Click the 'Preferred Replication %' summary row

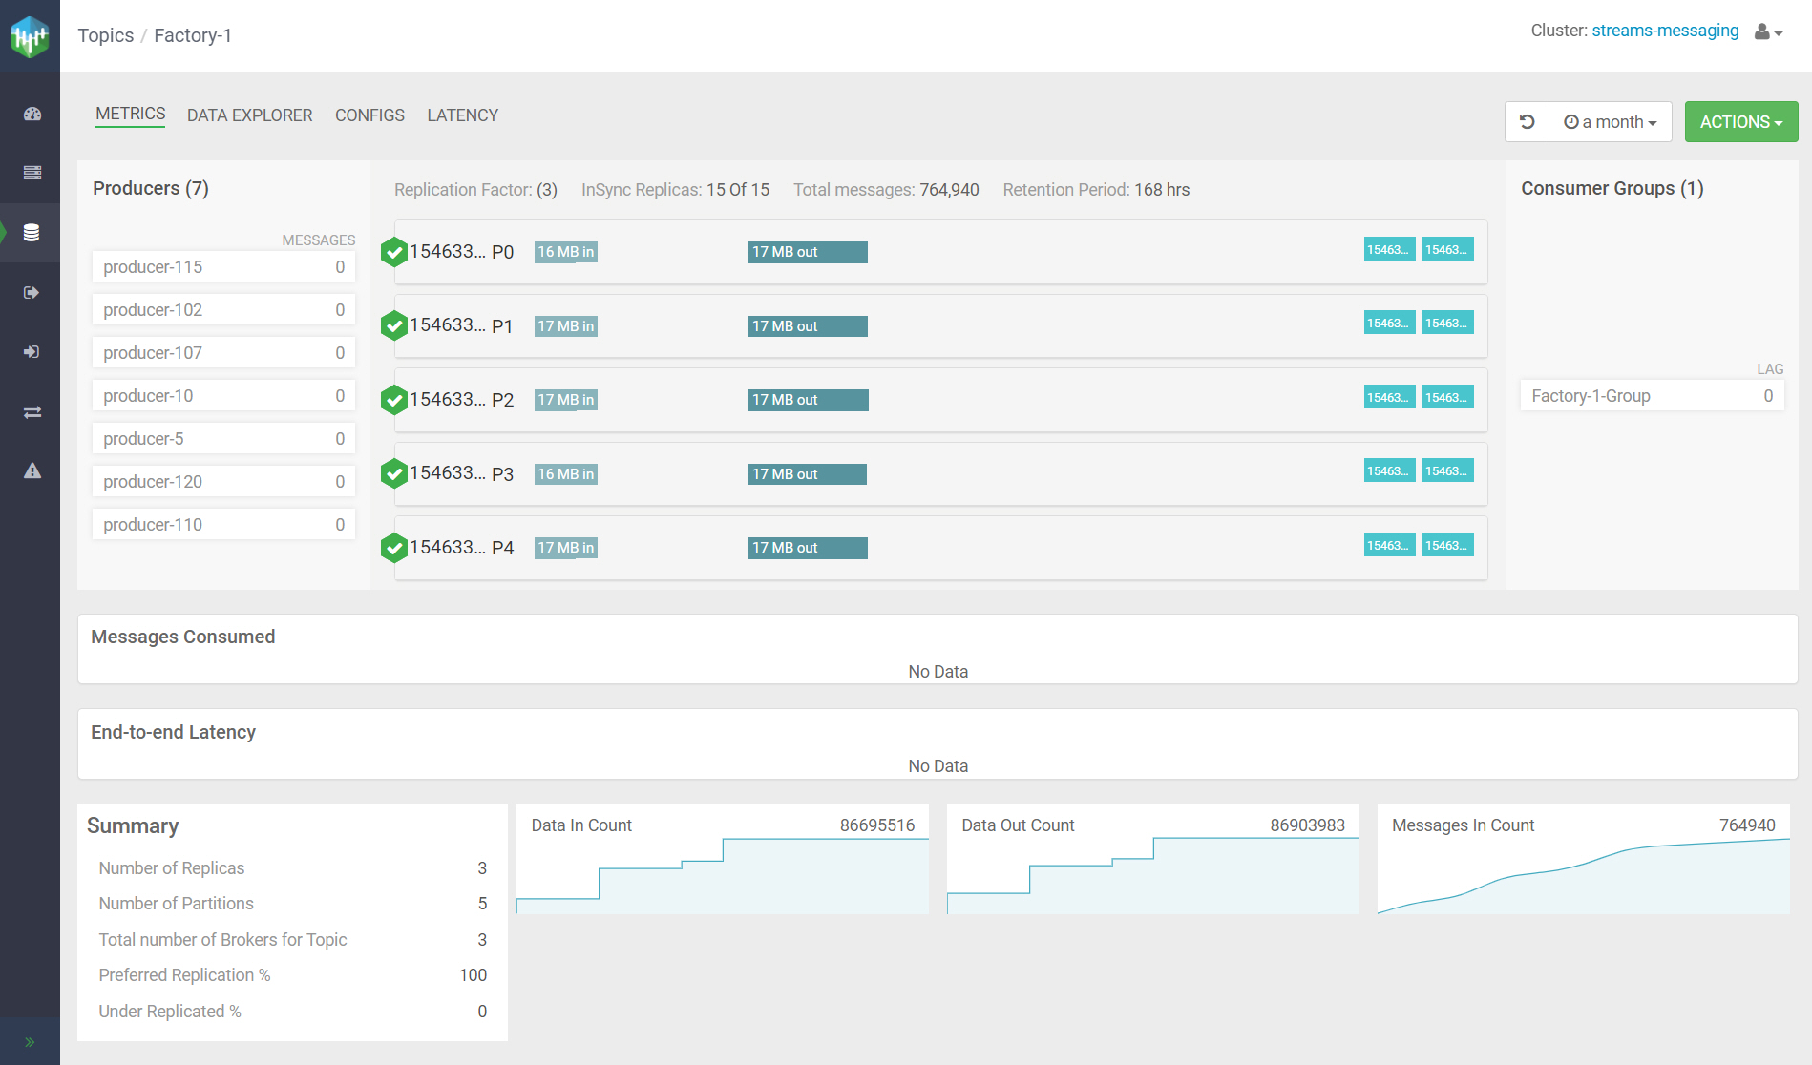pyautogui.click(x=293, y=975)
